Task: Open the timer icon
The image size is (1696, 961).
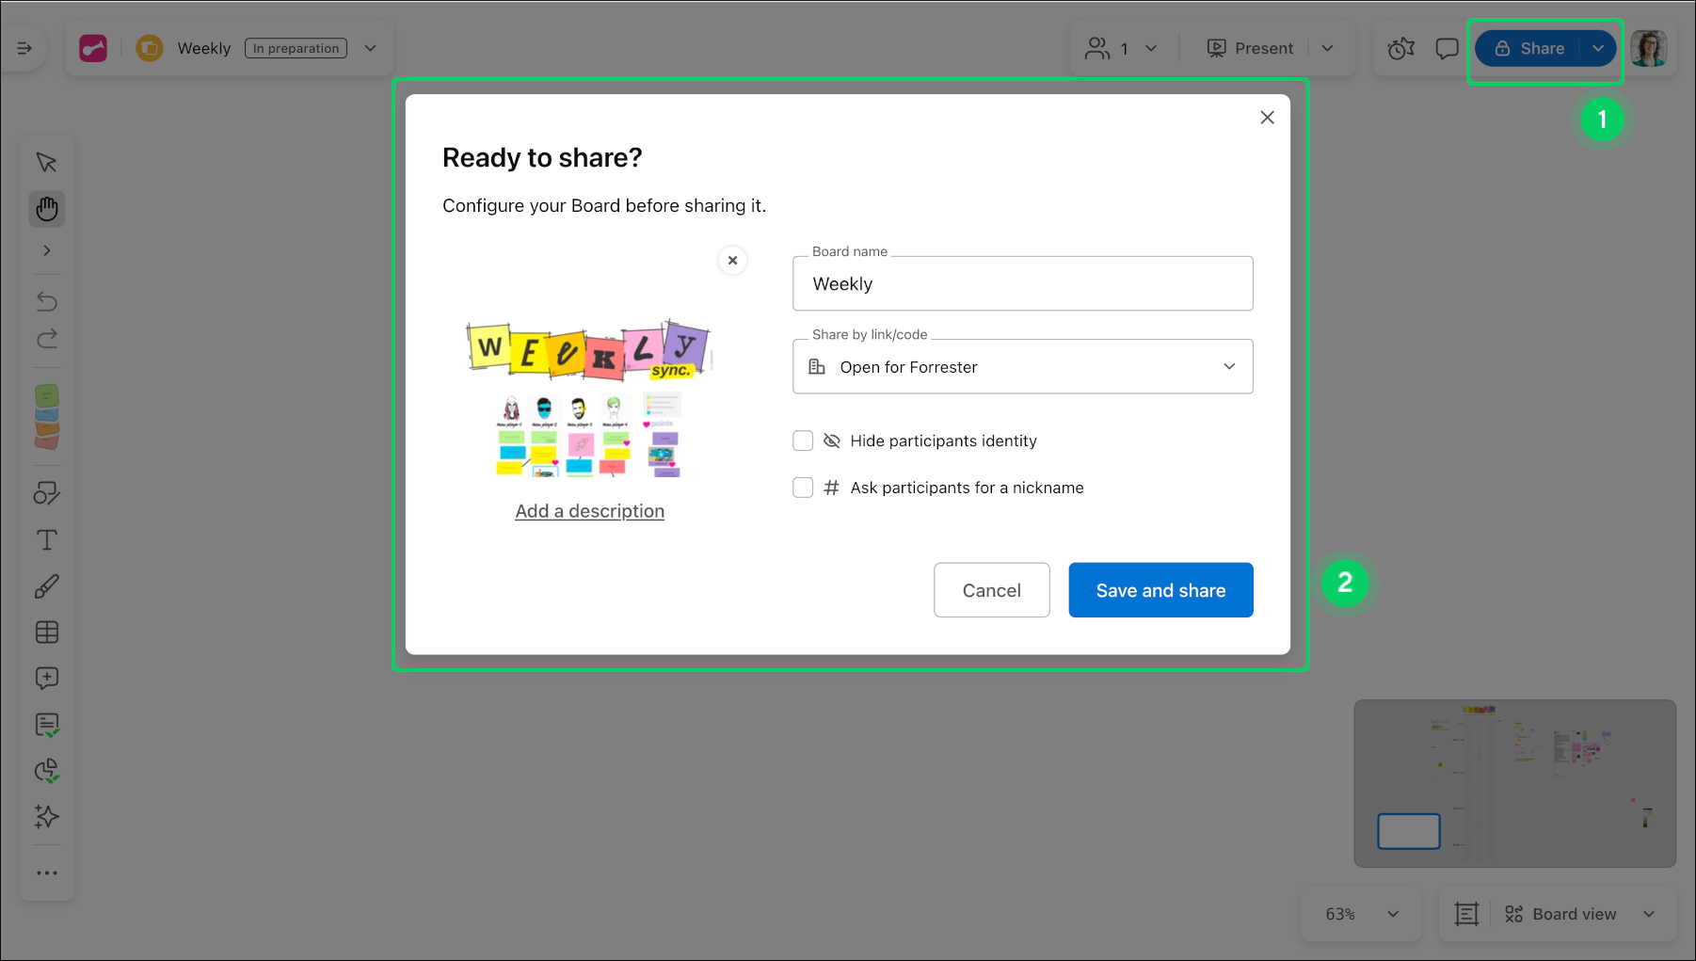Action: (1401, 48)
